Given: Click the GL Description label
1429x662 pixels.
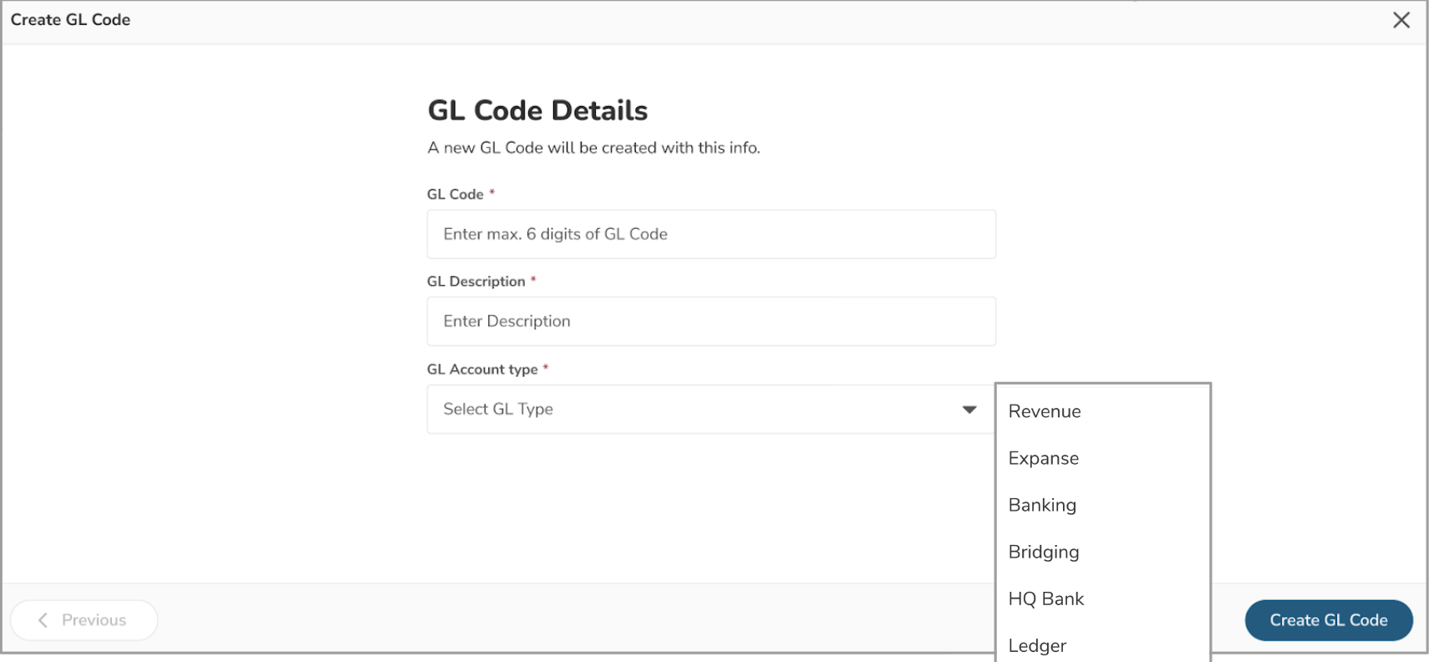Looking at the screenshot, I should click(476, 282).
